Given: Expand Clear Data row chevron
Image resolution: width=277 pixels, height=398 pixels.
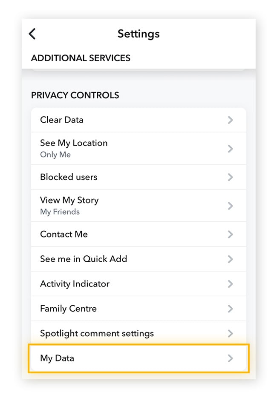Looking at the screenshot, I should click(231, 120).
